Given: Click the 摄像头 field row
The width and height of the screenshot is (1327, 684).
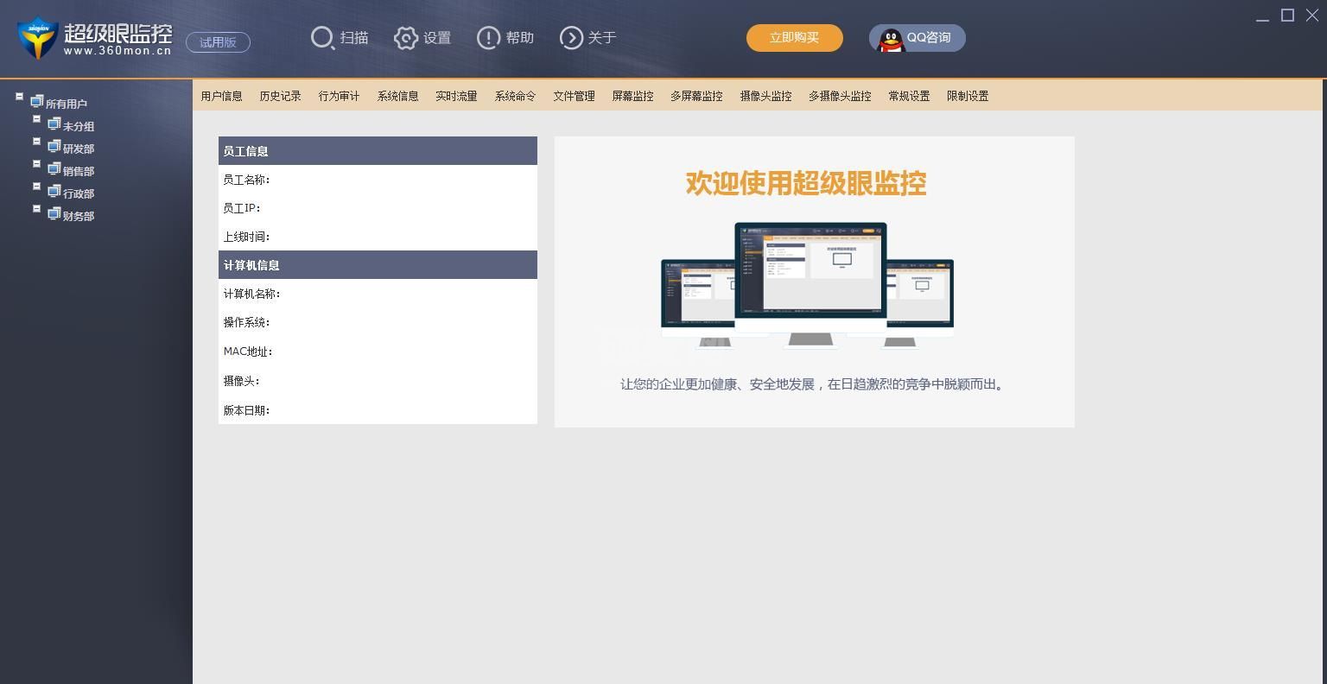Looking at the screenshot, I should click(x=378, y=381).
